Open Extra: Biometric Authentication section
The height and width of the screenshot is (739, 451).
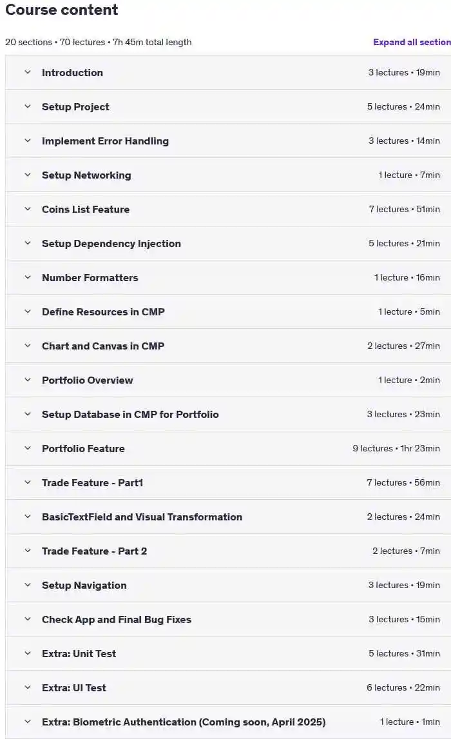click(228, 722)
